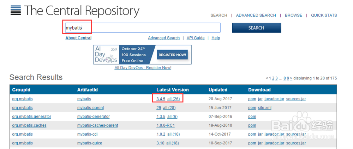This screenshot has height=149, width=353.
Task: Click the GroupId column header
Action: coord(21,90)
